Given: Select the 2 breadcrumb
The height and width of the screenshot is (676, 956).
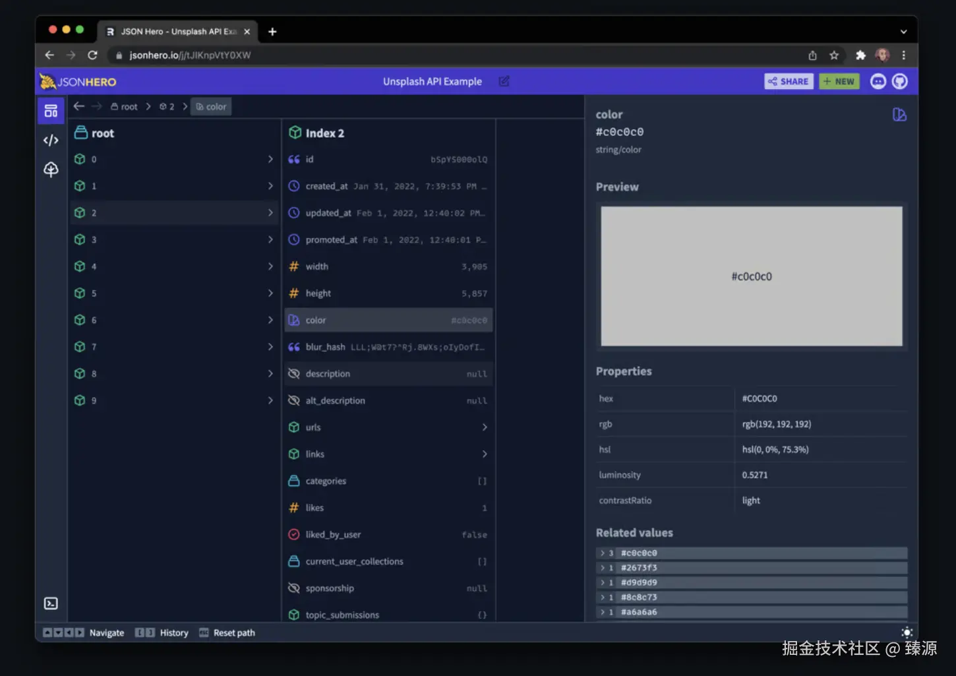Looking at the screenshot, I should (167, 107).
